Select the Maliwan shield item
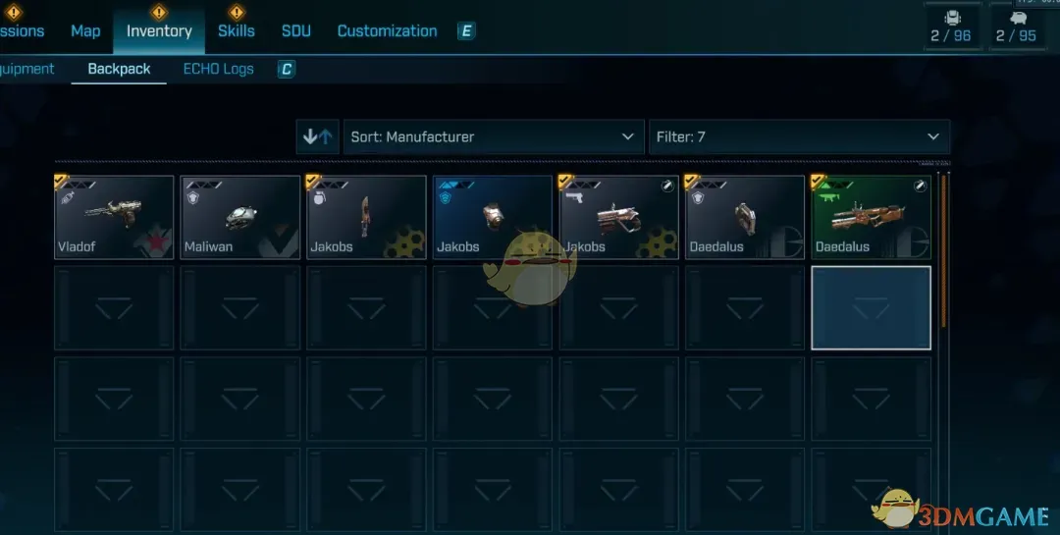The height and width of the screenshot is (535, 1060). tap(240, 217)
